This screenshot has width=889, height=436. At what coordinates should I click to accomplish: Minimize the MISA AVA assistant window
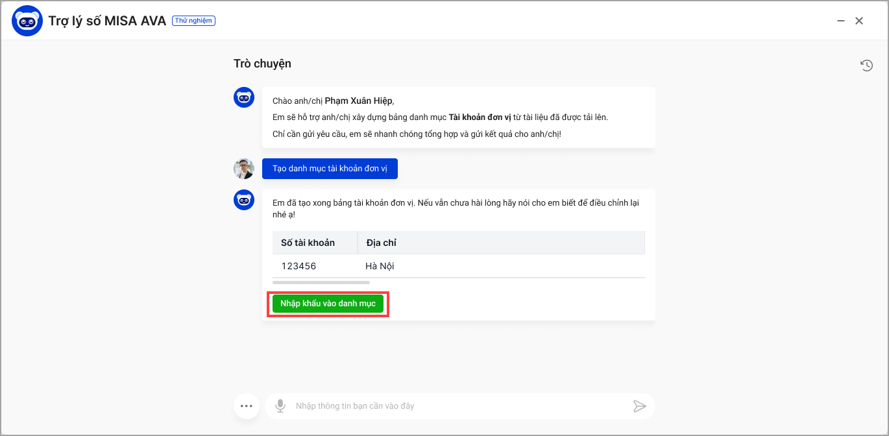pos(841,21)
